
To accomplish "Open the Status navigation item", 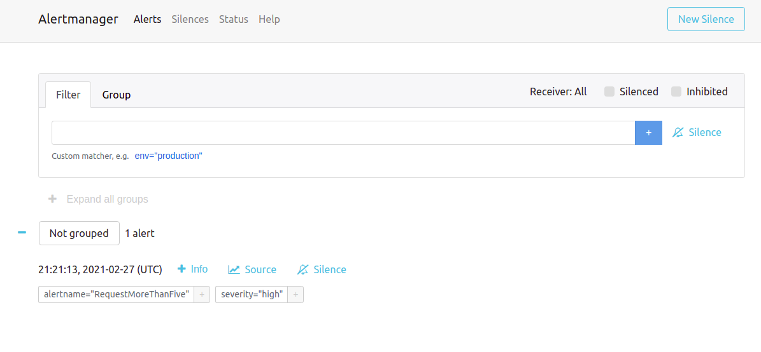I will click(234, 19).
